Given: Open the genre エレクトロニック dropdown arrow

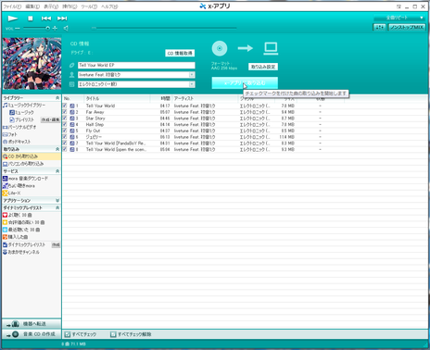Looking at the screenshot, I should coord(192,84).
